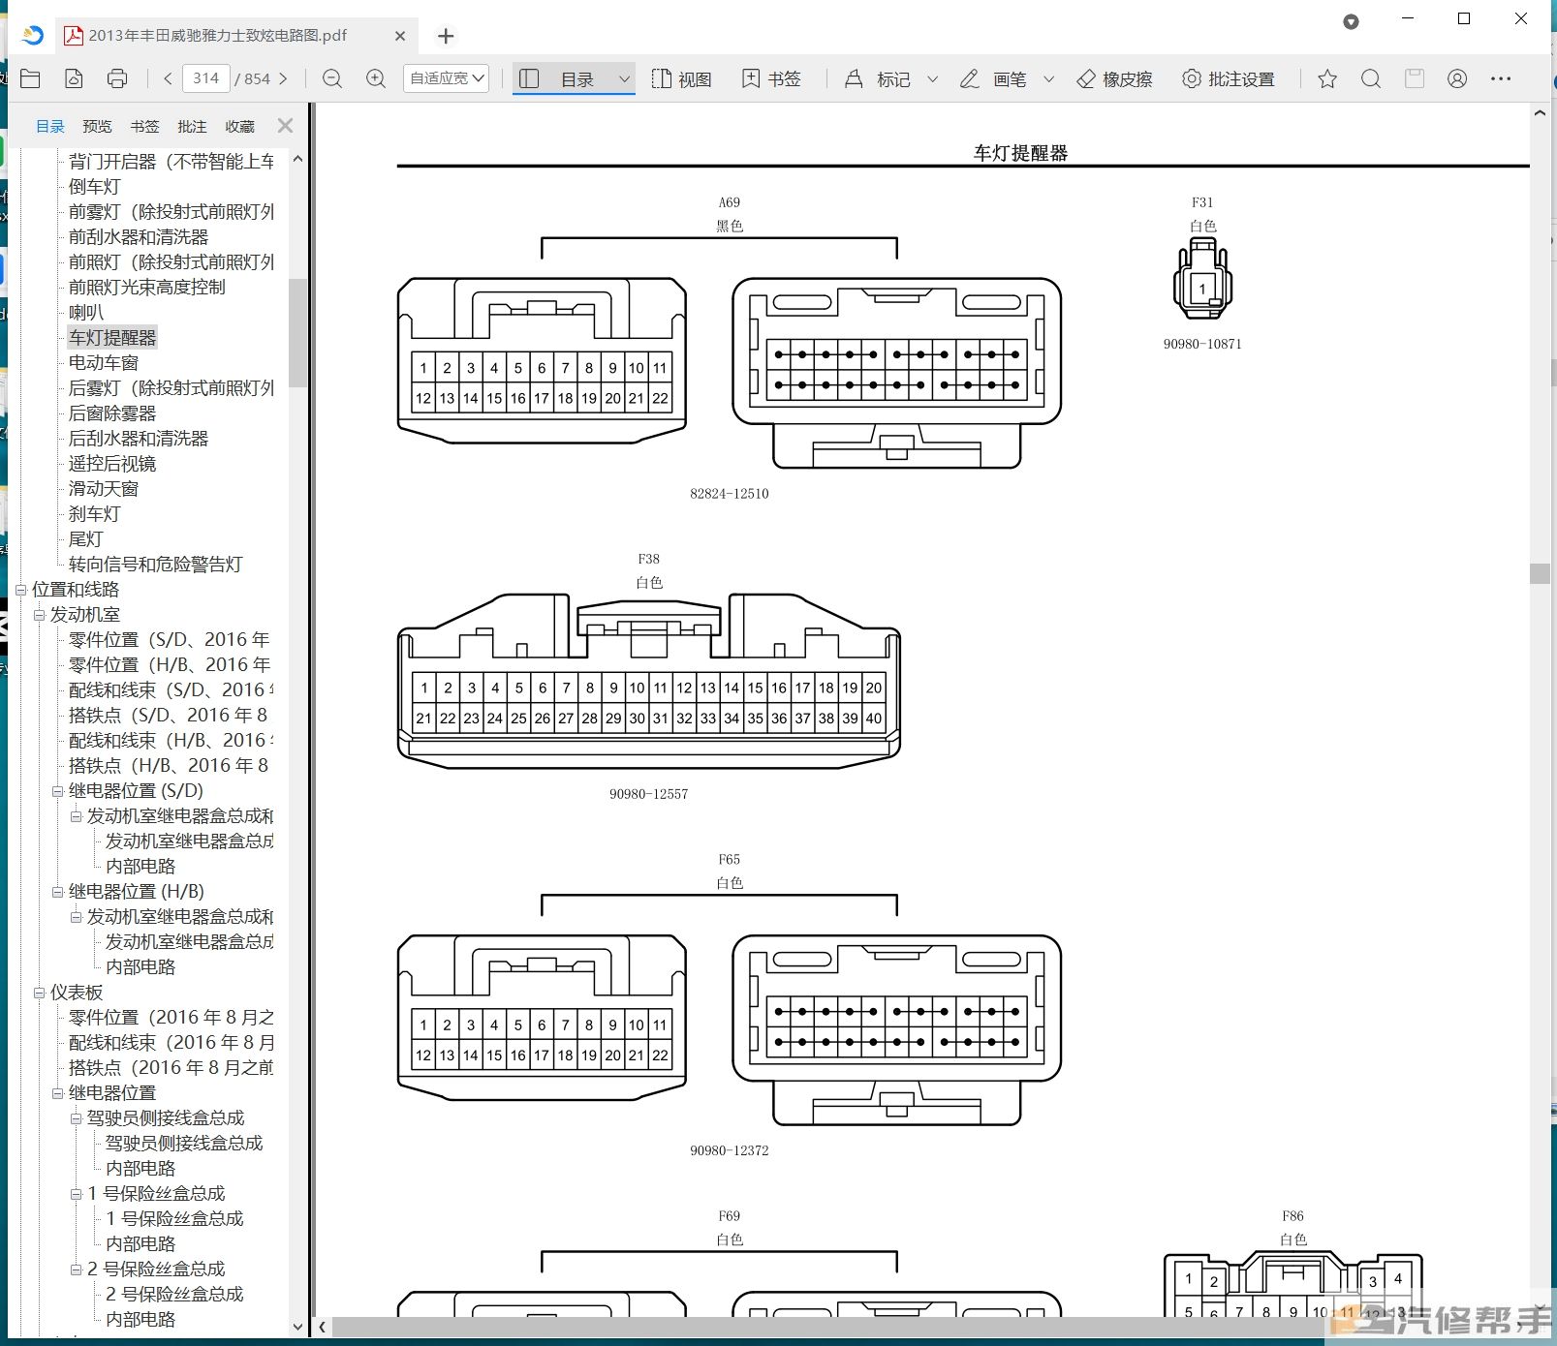Select the 橡皮擦 eraser tool

[1114, 78]
